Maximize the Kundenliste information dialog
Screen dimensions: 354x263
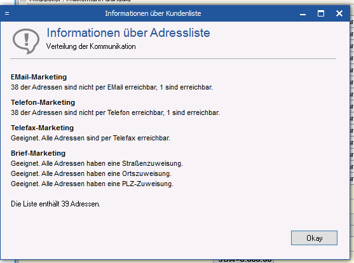point(321,13)
